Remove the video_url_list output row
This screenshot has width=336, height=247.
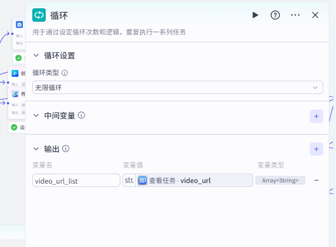pos(316,180)
